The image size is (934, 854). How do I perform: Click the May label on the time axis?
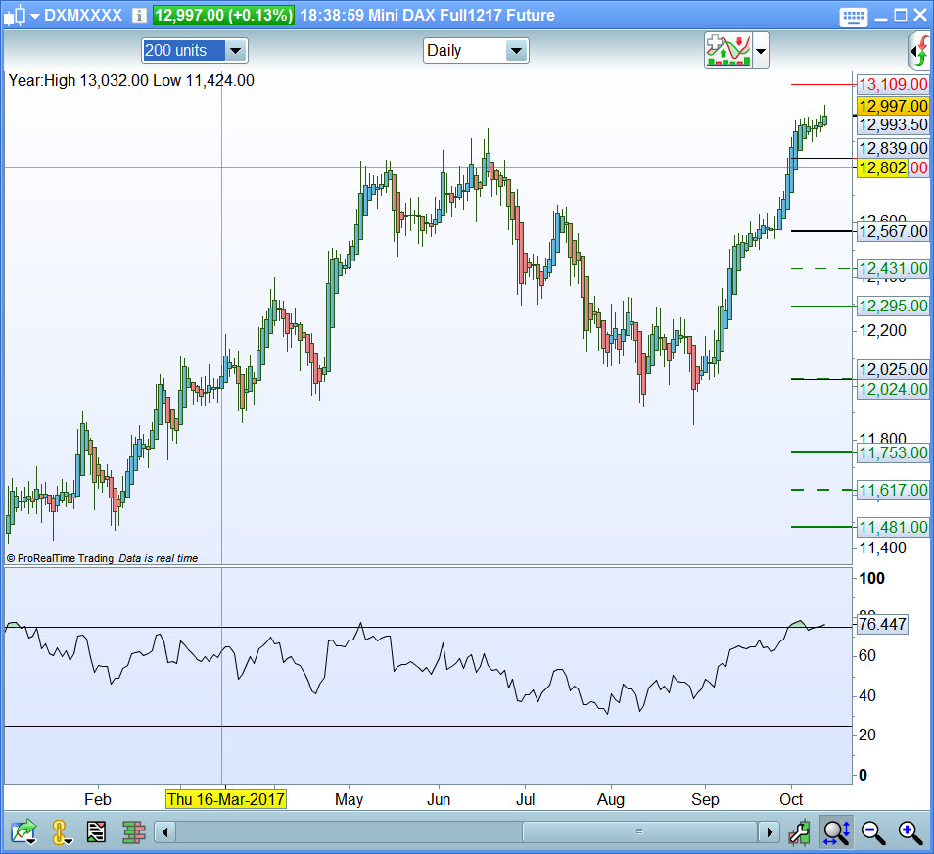350,799
